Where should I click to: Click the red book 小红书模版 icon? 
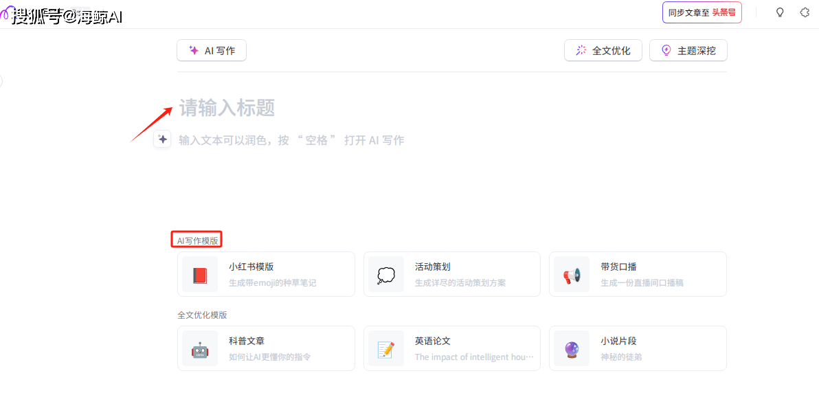point(200,275)
